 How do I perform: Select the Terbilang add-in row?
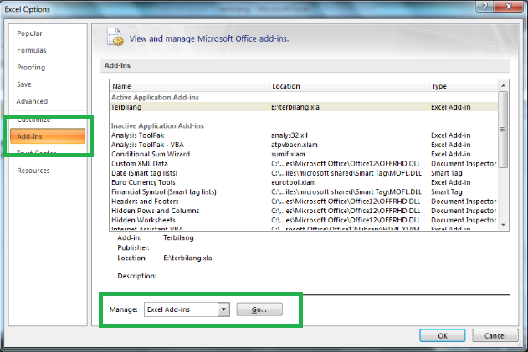coord(304,107)
